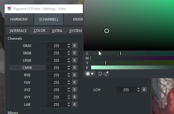Screen dimensions: 174x114
Task: Open the HARMONY section
Action: pos(19,19)
